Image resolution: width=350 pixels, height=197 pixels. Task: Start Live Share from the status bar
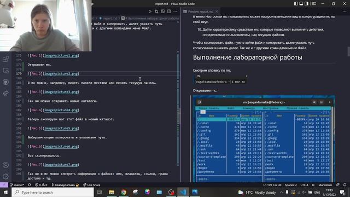coord(91,185)
